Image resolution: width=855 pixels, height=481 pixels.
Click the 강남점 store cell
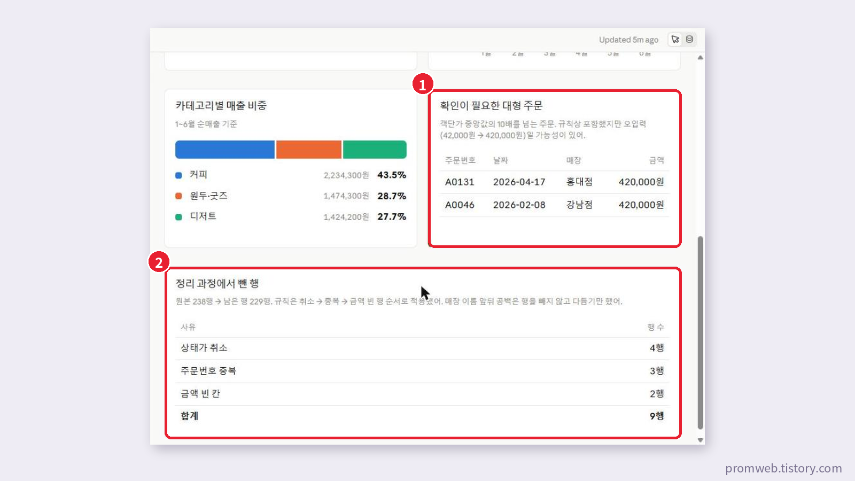(x=579, y=205)
